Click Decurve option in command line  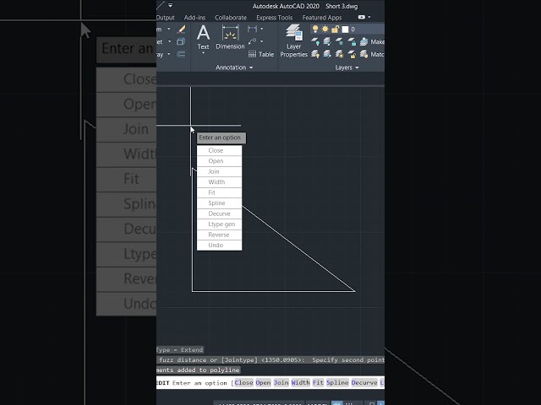tap(364, 382)
